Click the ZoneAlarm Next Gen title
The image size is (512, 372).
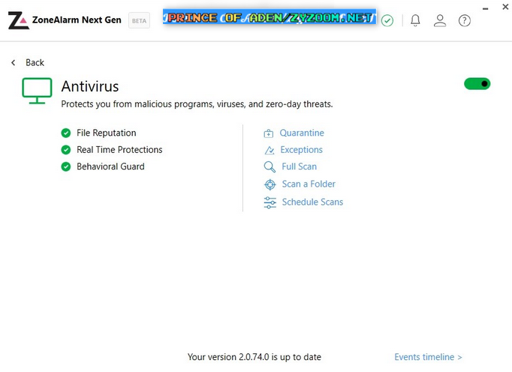pyautogui.click(x=77, y=20)
